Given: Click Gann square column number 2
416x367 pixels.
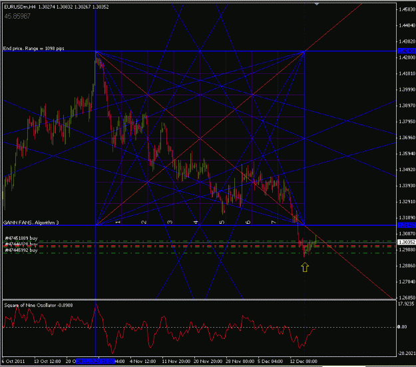Looking at the screenshot, I should tap(144, 222).
